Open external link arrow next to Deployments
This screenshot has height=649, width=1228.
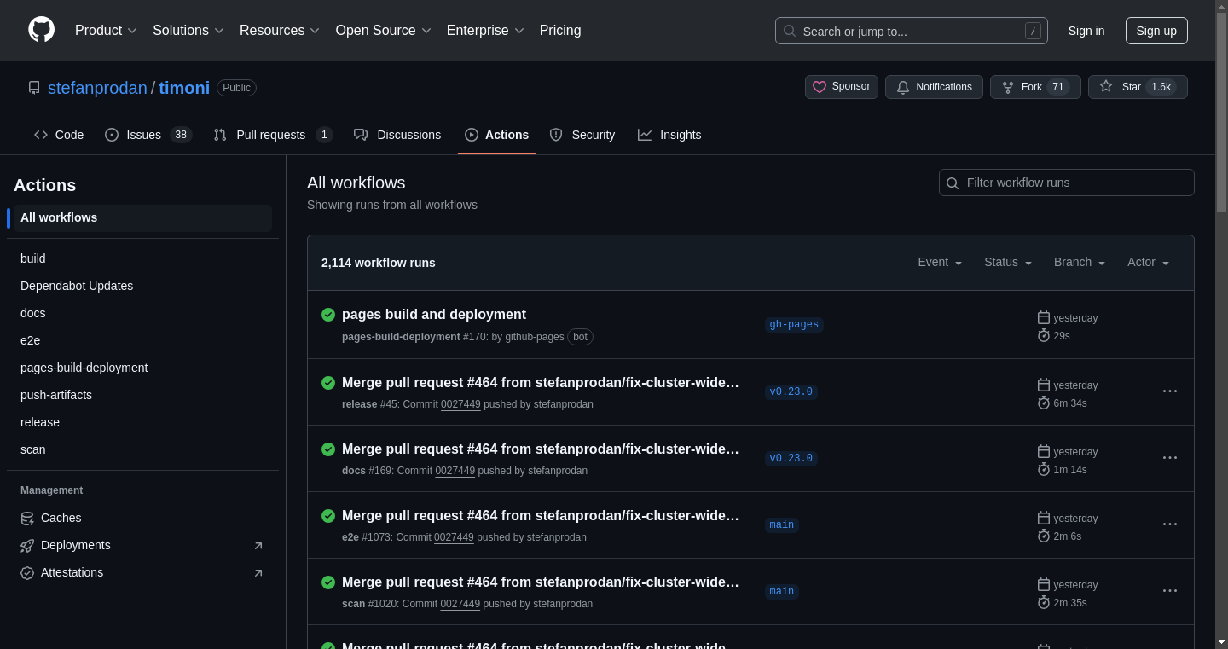point(258,546)
